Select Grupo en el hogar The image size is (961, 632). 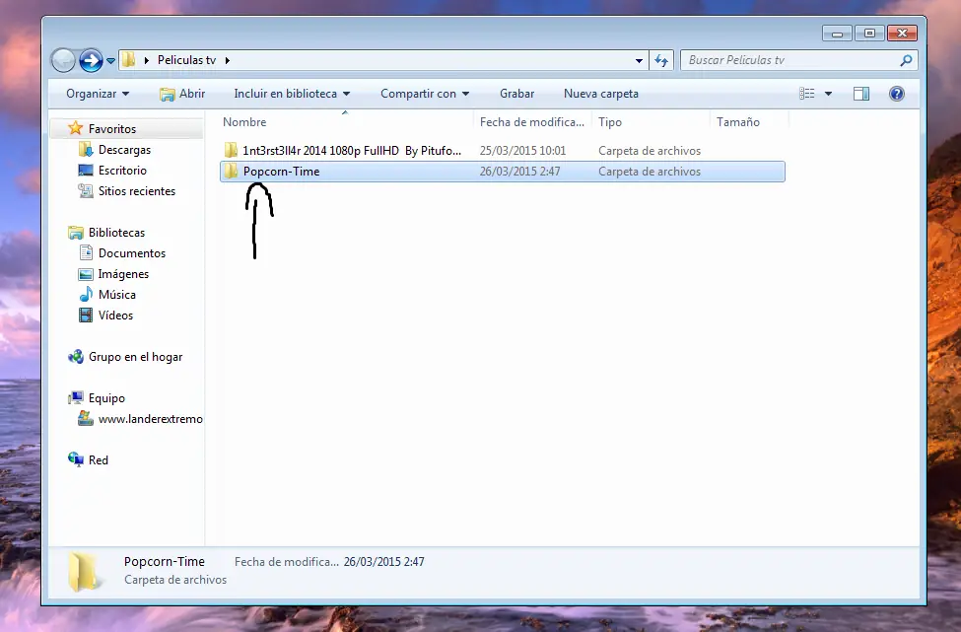coord(135,357)
